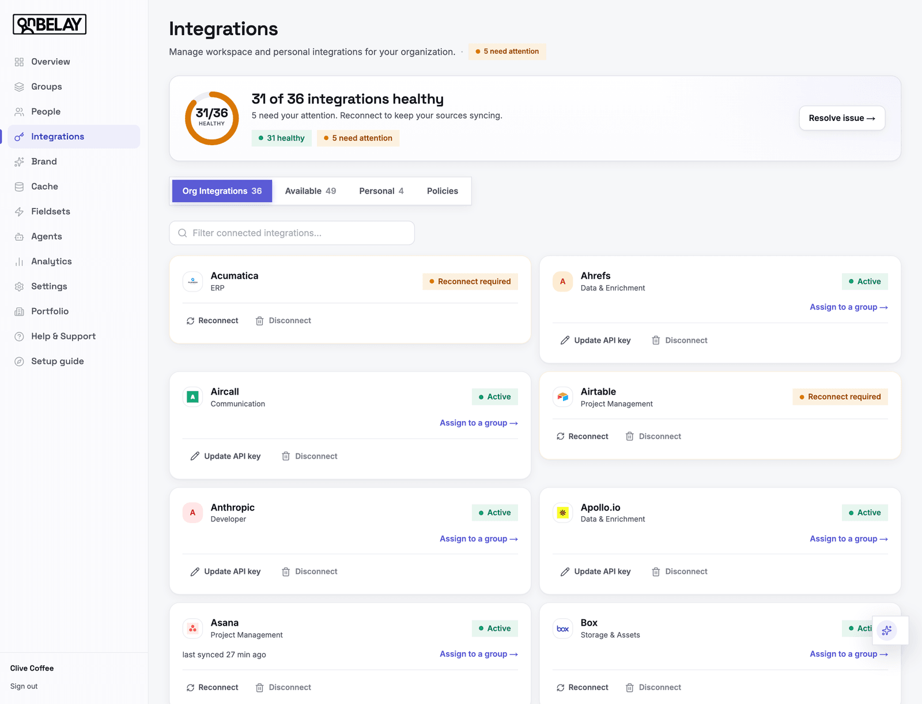Viewport: 922px width, 704px height.
Task: Reconnect the Box integration
Action: (582, 688)
